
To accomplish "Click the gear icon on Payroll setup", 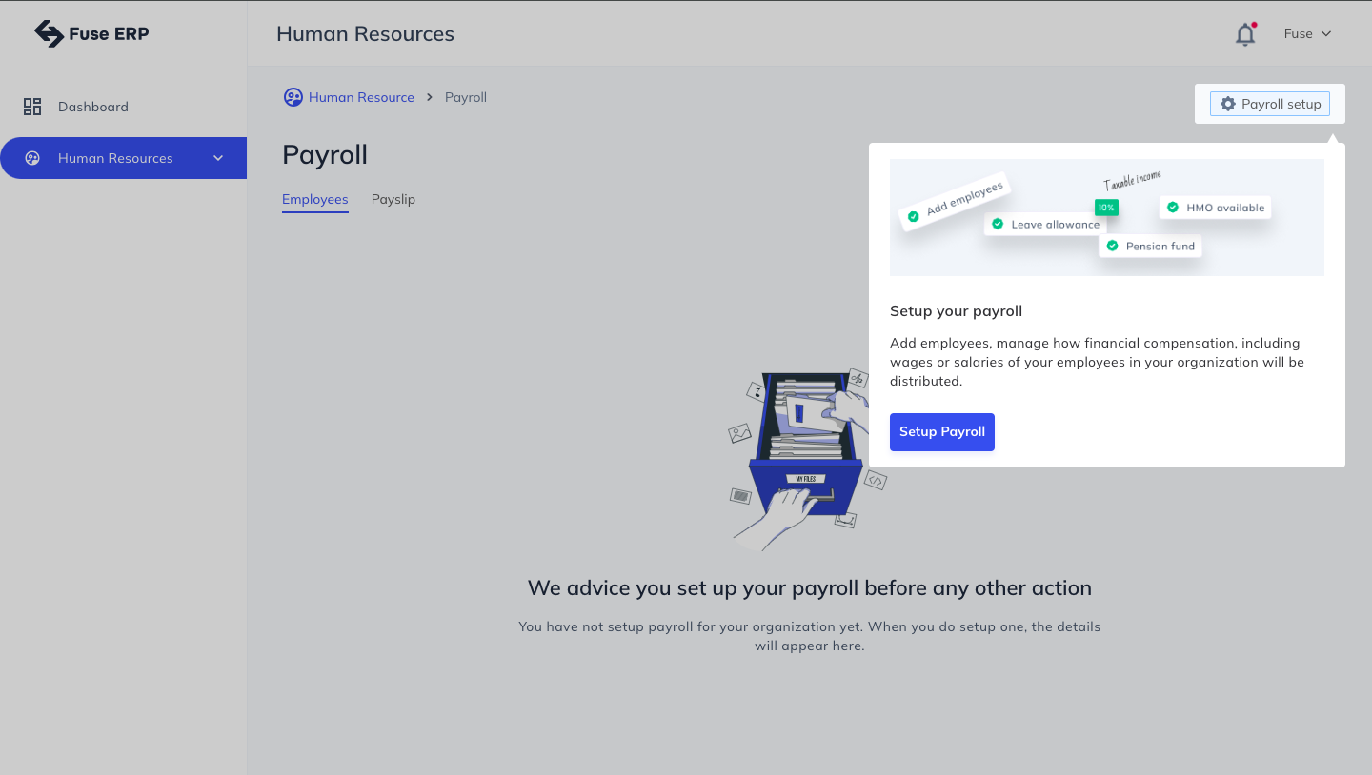I will [1228, 104].
